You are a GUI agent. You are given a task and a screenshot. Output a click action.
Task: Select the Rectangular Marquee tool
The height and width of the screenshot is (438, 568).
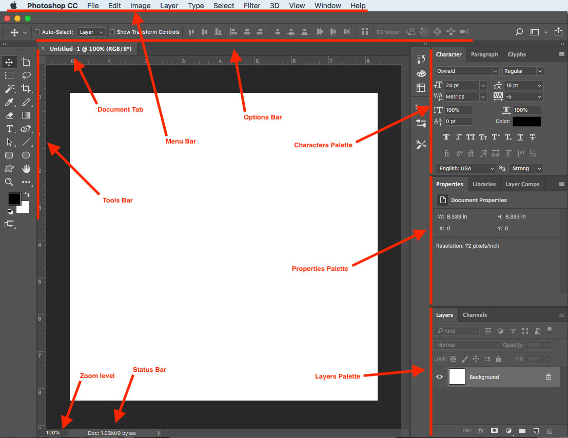(9, 75)
